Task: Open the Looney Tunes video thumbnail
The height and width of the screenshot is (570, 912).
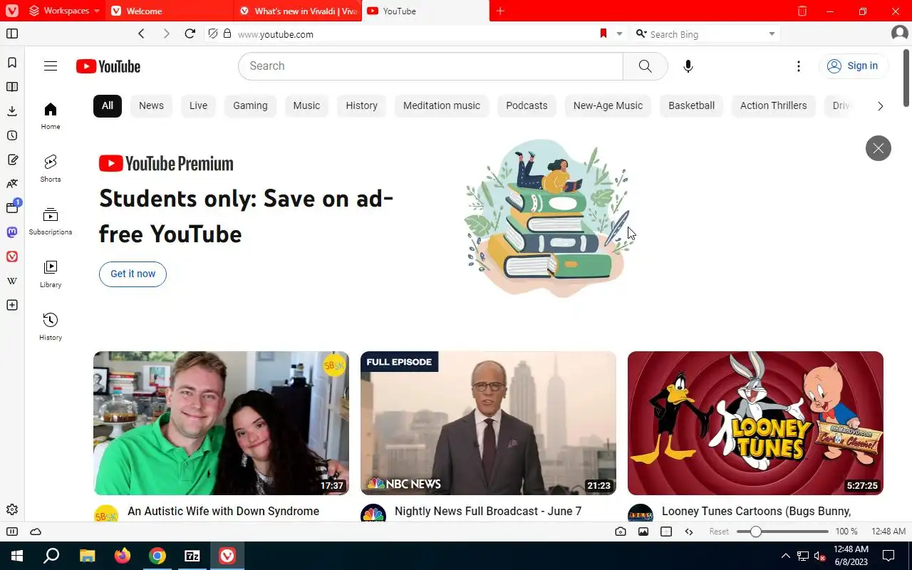Action: coord(755,423)
